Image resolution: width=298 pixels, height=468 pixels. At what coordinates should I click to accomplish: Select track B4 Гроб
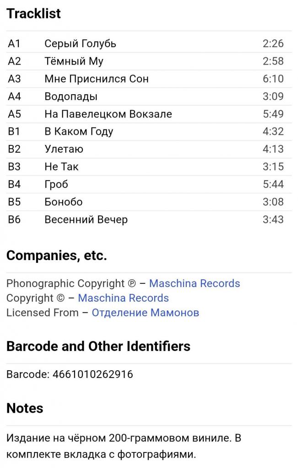pos(149,184)
